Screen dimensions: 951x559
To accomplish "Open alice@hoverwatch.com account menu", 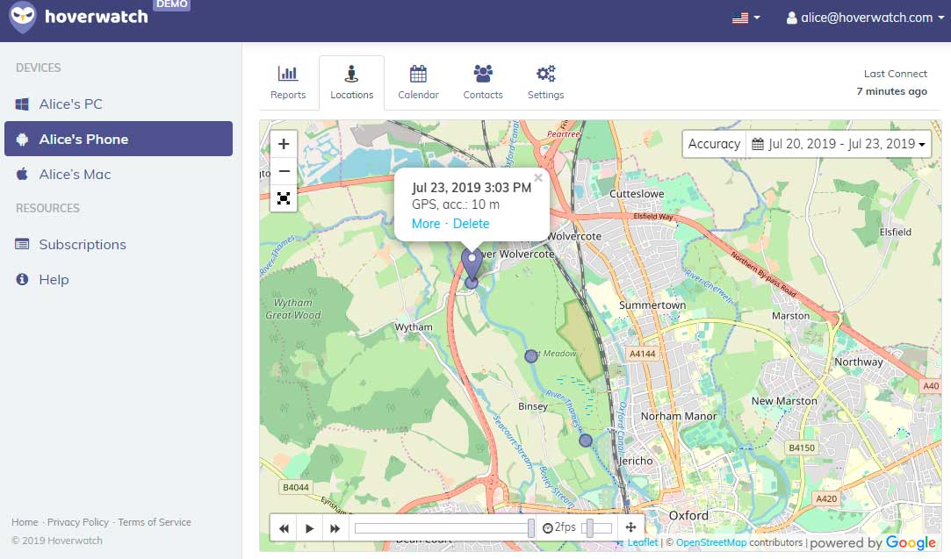I will click(x=865, y=18).
